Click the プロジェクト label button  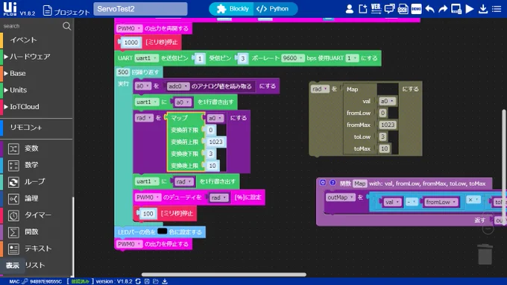[72, 12]
